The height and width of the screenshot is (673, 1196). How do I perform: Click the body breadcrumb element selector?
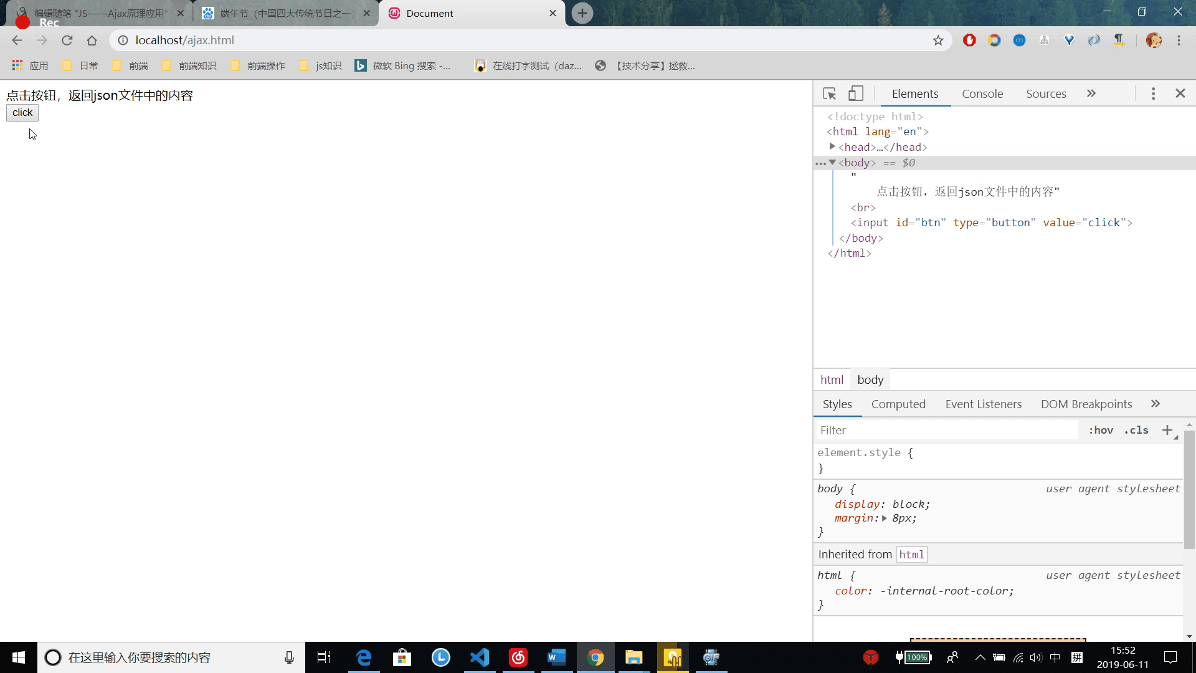tap(871, 379)
